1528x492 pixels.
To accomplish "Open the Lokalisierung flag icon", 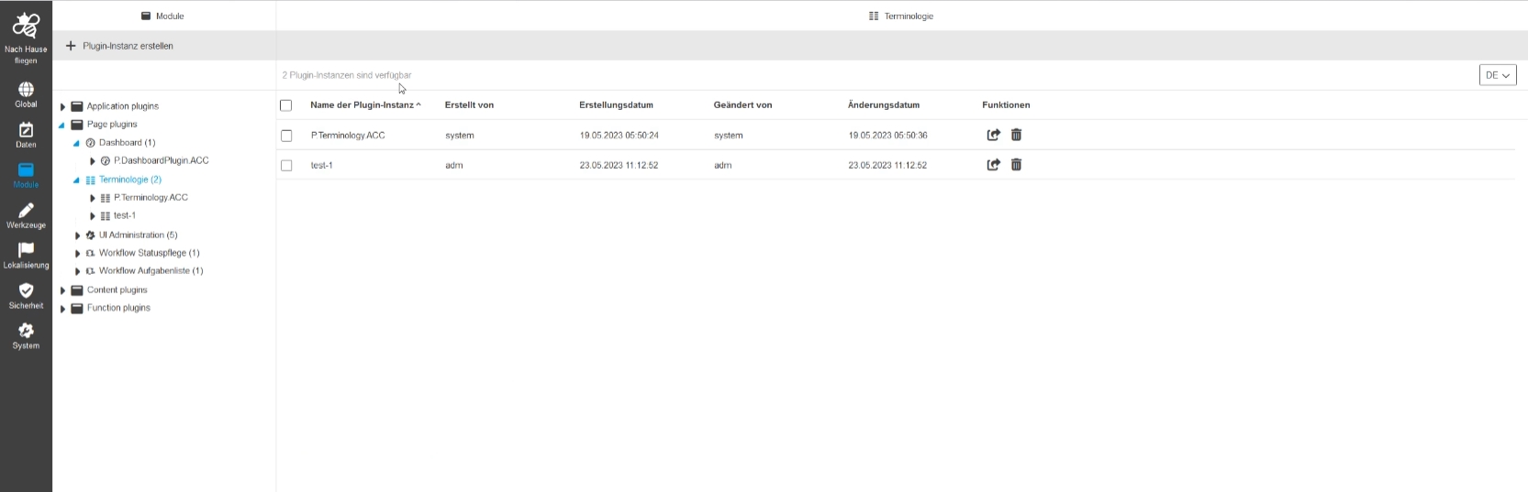I will coord(26,250).
